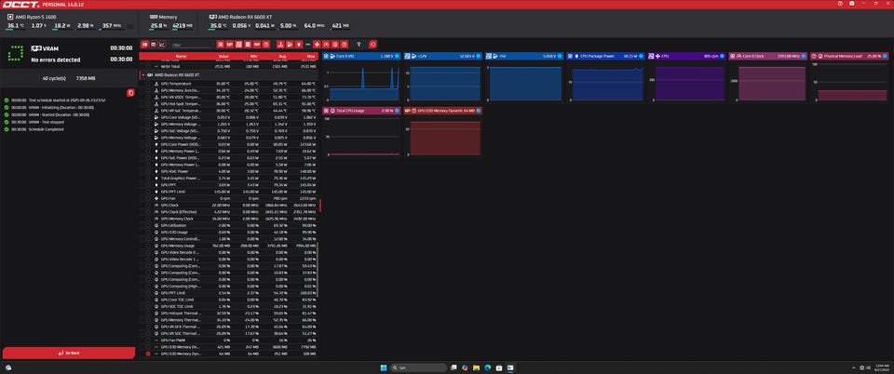Viewport: 894px width, 374px height.
Task: Check the GPU Fan rpm row checkbox
Action: click(x=148, y=198)
